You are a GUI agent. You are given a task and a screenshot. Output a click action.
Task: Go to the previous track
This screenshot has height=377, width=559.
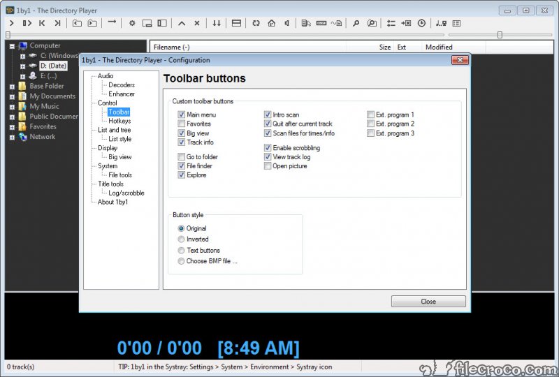click(42, 23)
